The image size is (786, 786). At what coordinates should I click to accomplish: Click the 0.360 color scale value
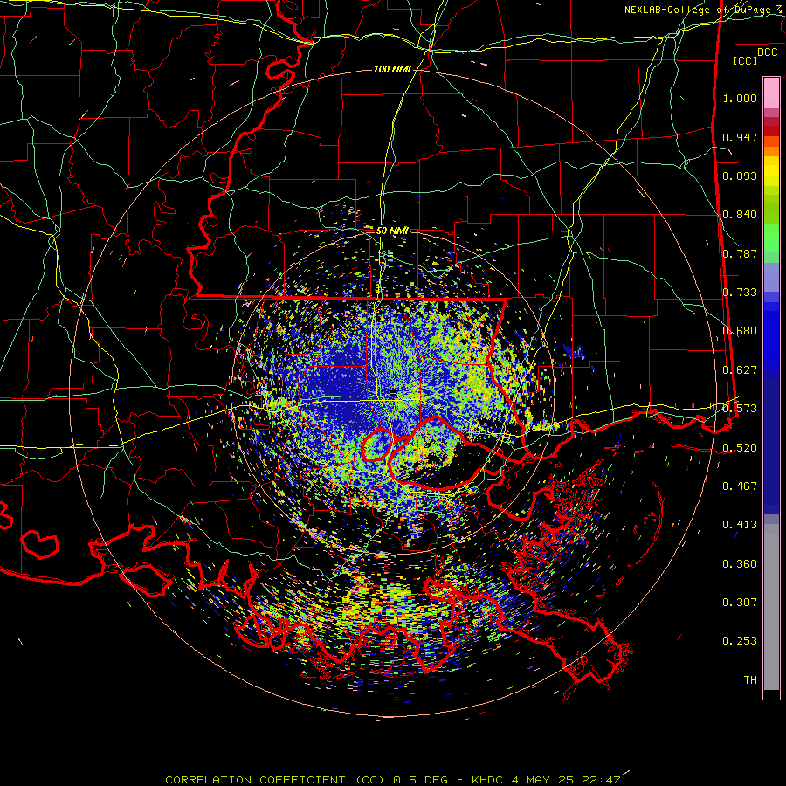pyautogui.click(x=740, y=564)
